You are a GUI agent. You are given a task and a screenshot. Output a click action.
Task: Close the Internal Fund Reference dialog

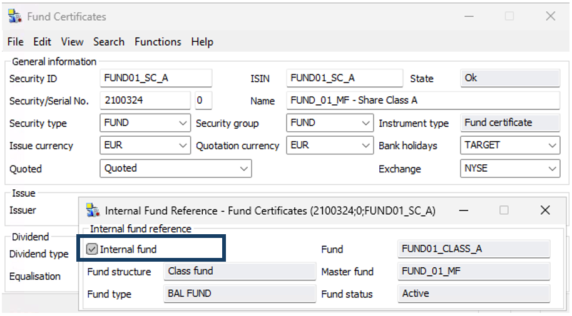coord(545,210)
